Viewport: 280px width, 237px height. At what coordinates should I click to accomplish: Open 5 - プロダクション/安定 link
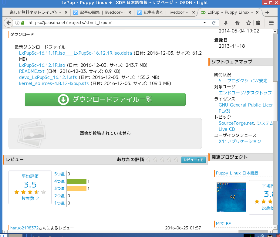(243, 80)
